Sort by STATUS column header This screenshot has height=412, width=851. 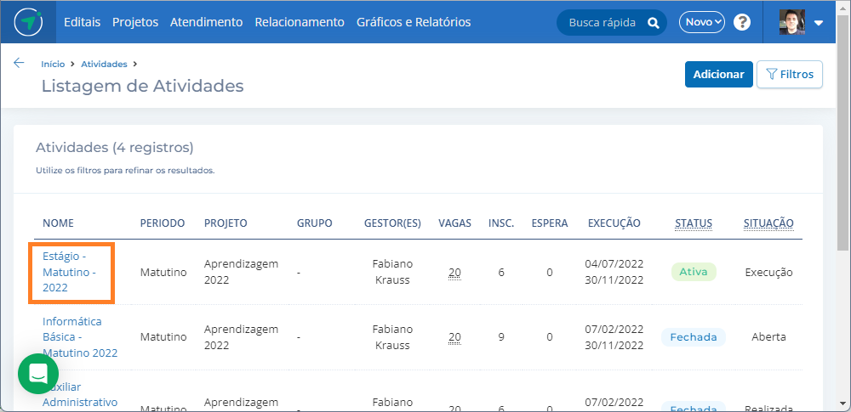tap(694, 223)
